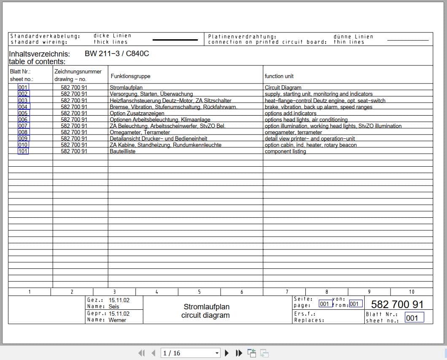447x360 pixels.
Task: Click the greyed next view icon
Action: click(264, 353)
